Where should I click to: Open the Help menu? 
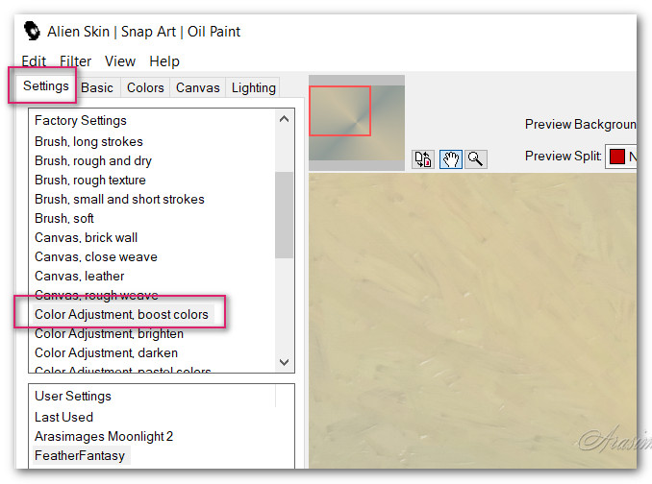(164, 60)
